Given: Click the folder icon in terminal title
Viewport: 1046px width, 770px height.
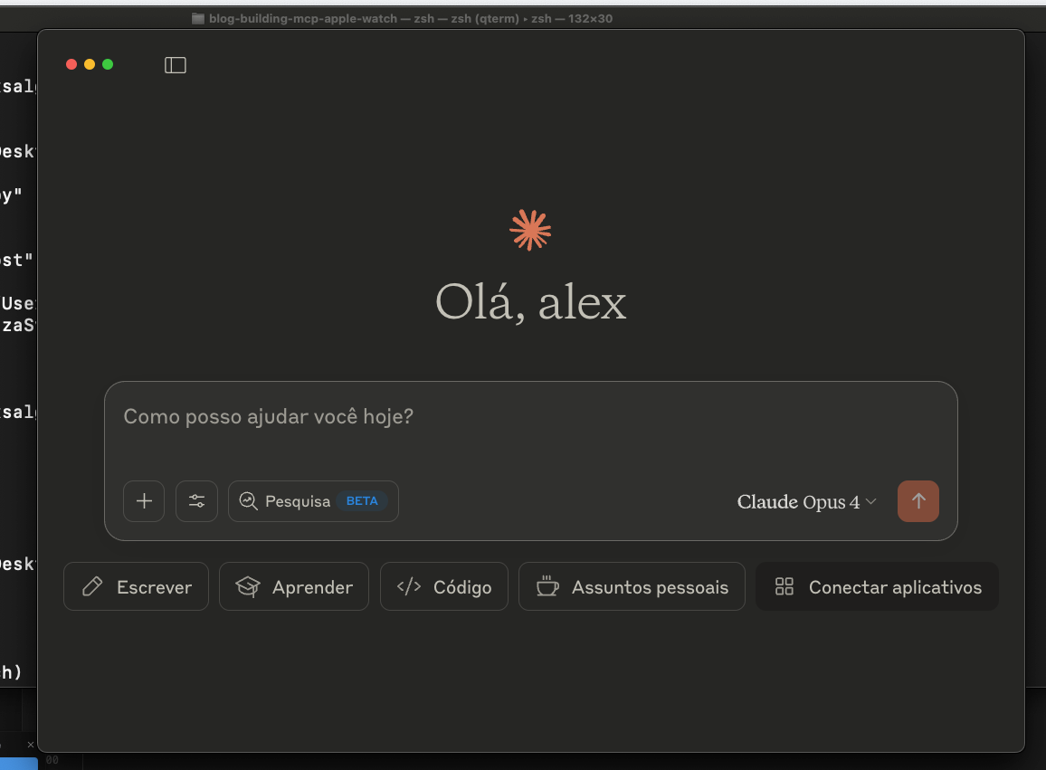Looking at the screenshot, I should 198,19.
